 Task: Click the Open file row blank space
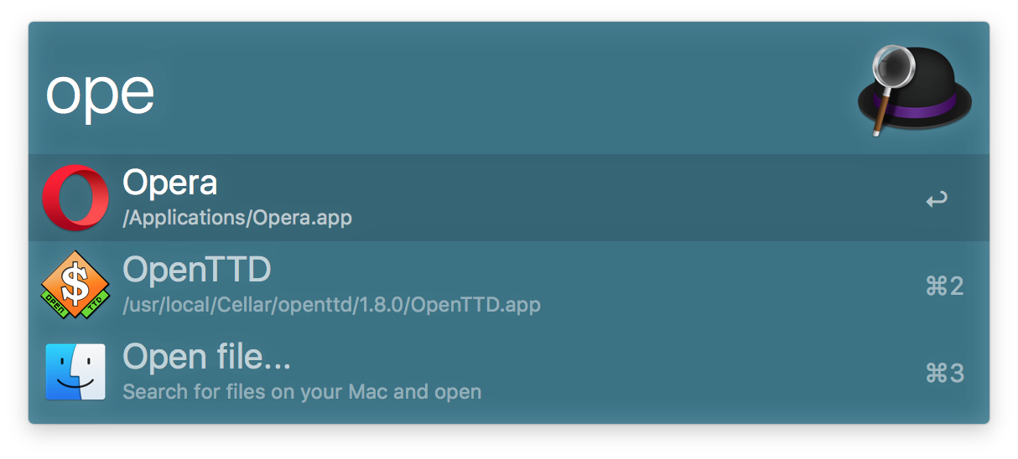pyautogui.click(x=704, y=372)
